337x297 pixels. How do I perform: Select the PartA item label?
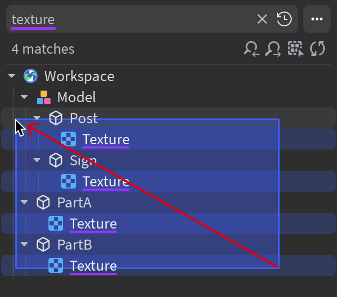point(74,203)
